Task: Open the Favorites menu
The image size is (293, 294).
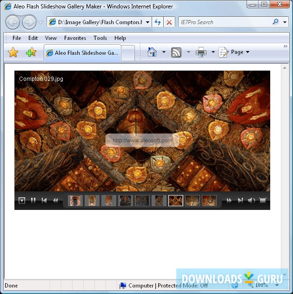Action: 75,38
